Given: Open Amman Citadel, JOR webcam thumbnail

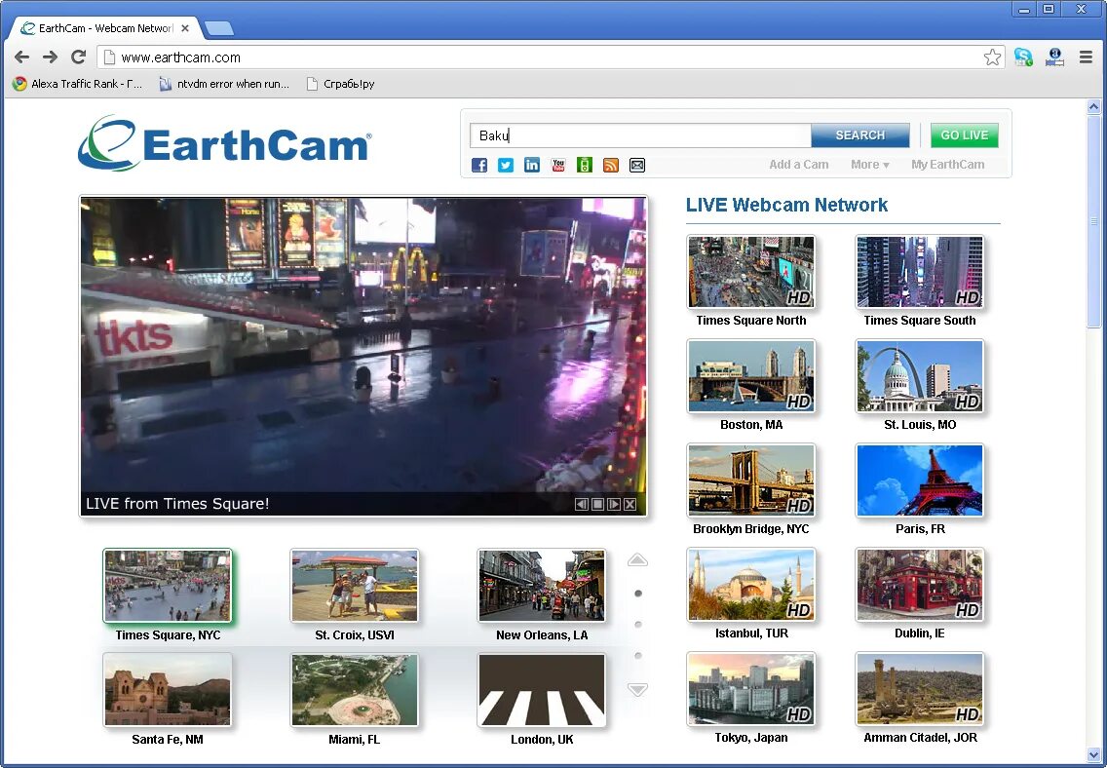Looking at the screenshot, I should click(x=919, y=689).
